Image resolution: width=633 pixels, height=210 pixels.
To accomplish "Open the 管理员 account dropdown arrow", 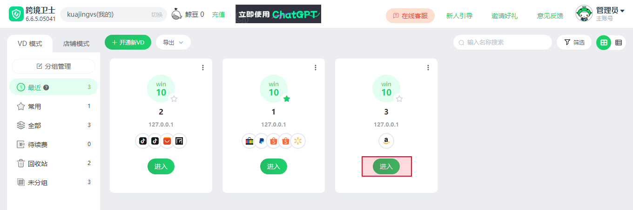I will (622, 11).
